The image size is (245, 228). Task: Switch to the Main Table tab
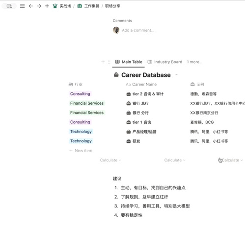tap(129, 62)
